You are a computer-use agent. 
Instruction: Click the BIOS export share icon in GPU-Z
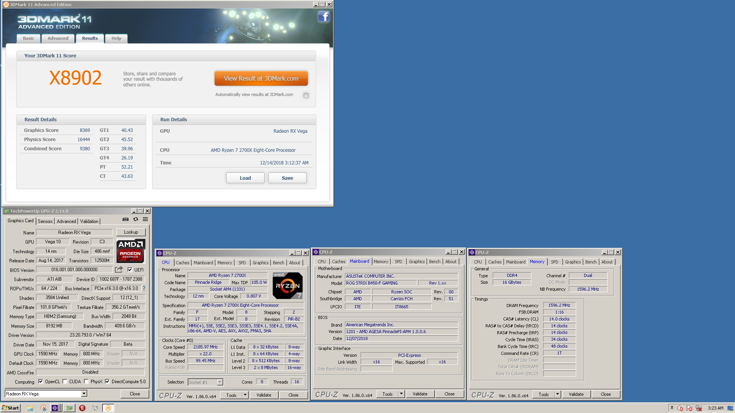coord(119,270)
